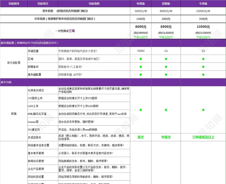
Task: Select the 新闻动态管理 item cell
Action: pyautogui.click(x=43, y=161)
